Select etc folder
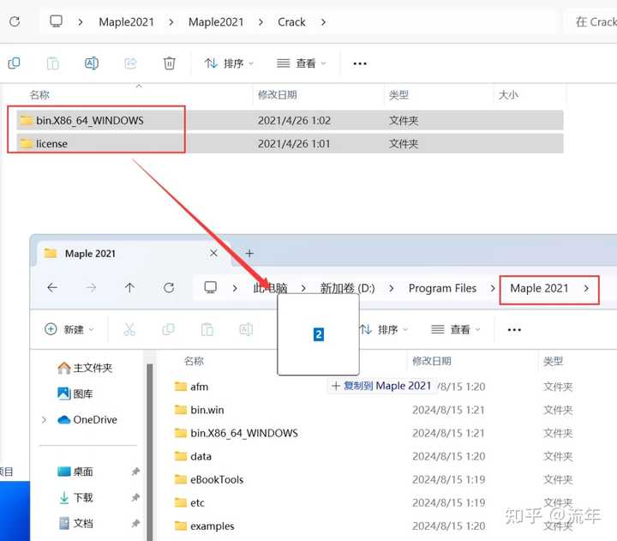 coord(189,502)
